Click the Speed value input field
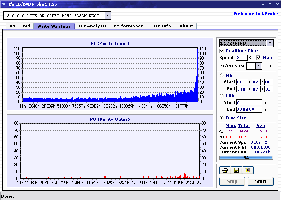This screenshot has width=281, height=201. [x=241, y=58]
